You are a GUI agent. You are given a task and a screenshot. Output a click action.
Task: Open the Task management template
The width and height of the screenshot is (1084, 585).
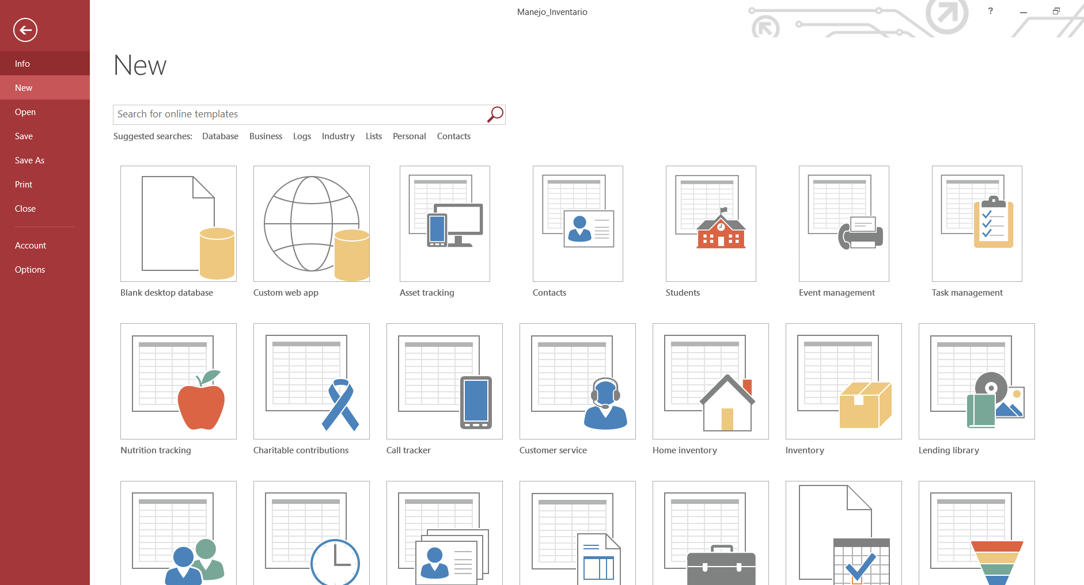(x=976, y=224)
